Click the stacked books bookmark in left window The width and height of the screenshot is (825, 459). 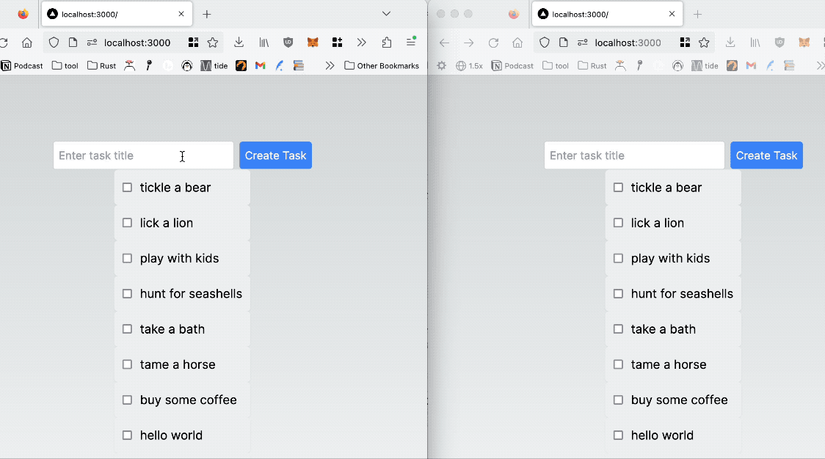[x=298, y=66]
